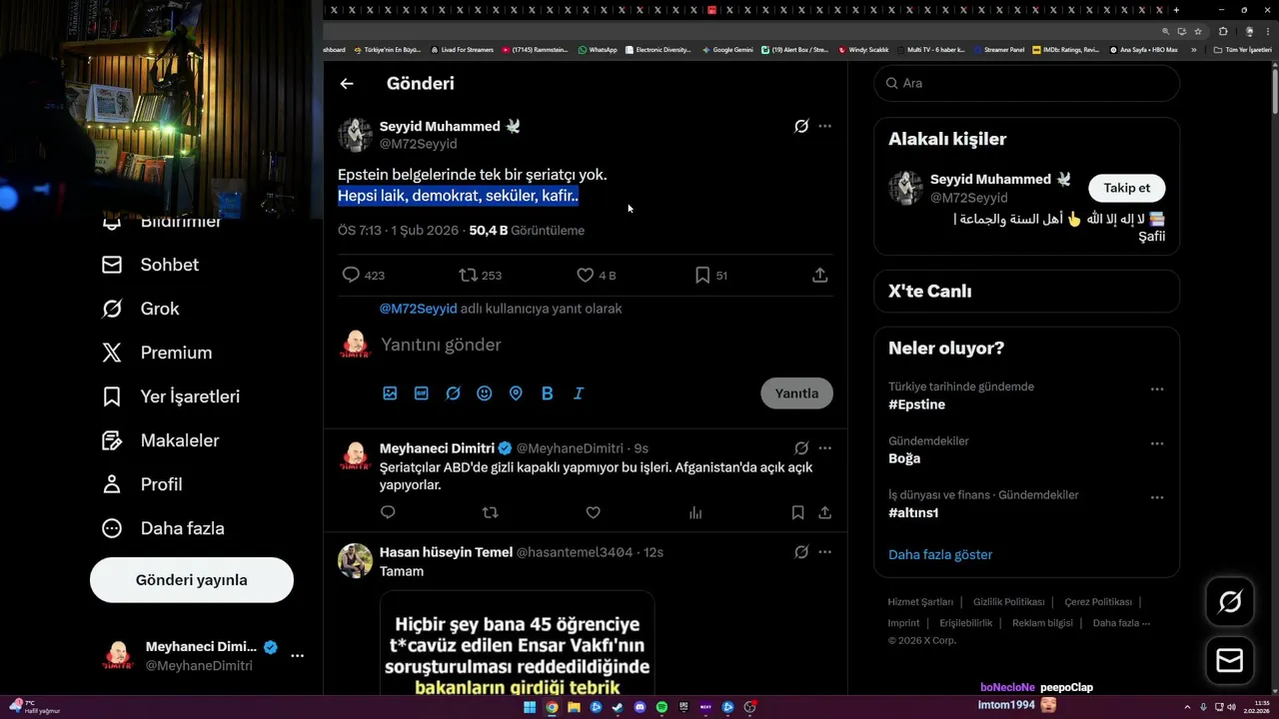Open more options on Hasan hüseyin Temel's comment
This screenshot has width=1279, height=719.
[824, 552]
